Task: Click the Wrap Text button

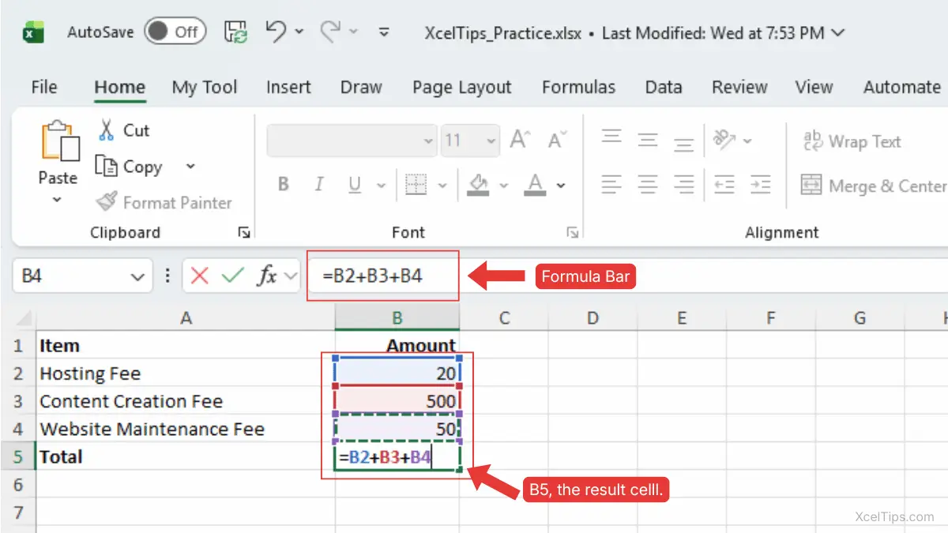Action: point(852,142)
